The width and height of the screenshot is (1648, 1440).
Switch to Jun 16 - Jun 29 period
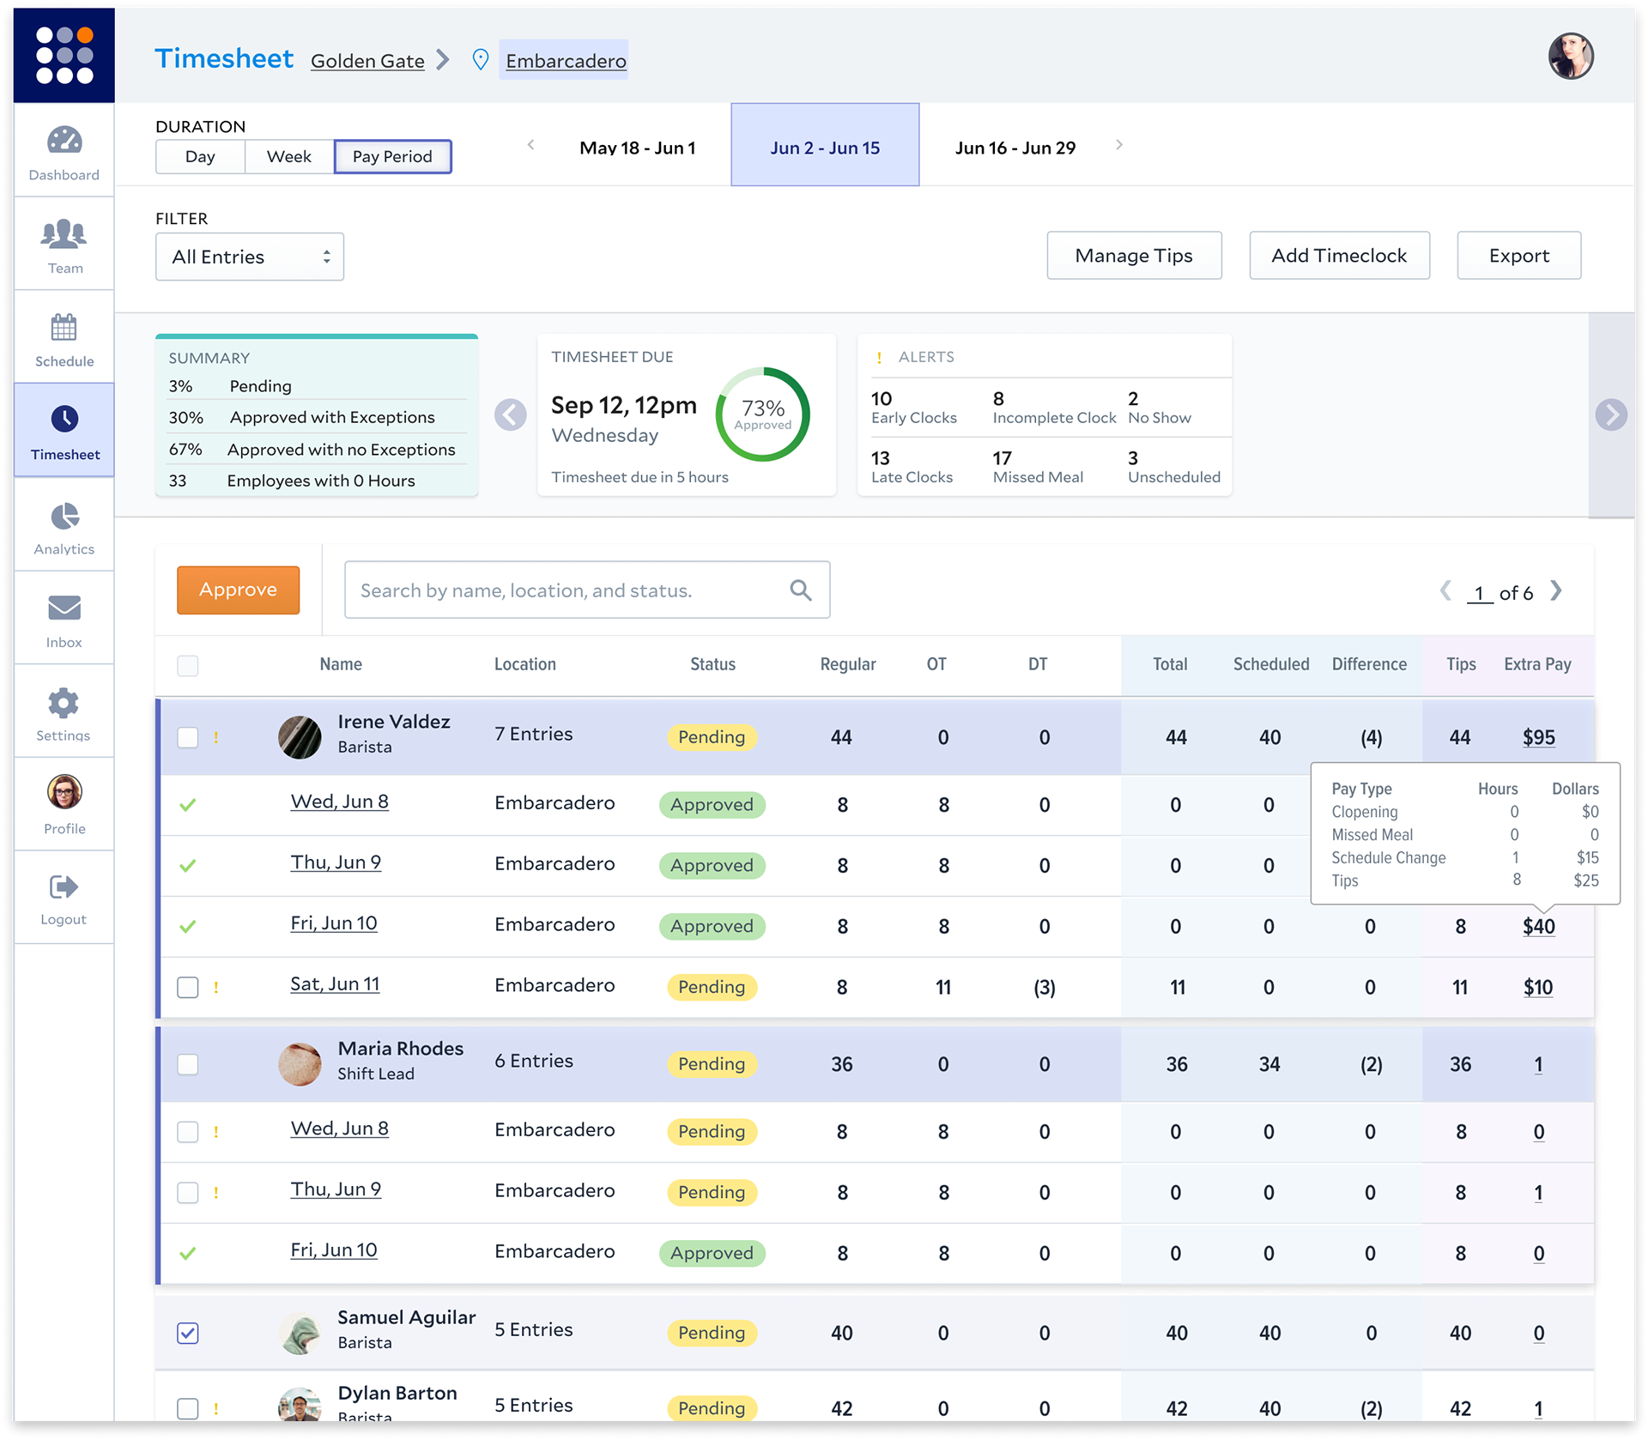[1015, 148]
